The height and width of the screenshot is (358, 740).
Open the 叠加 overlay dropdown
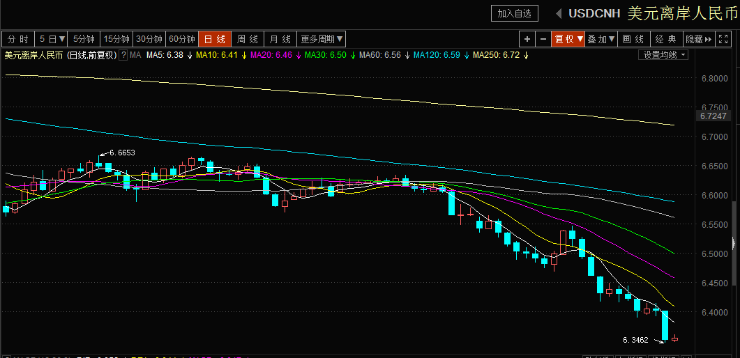(601, 39)
